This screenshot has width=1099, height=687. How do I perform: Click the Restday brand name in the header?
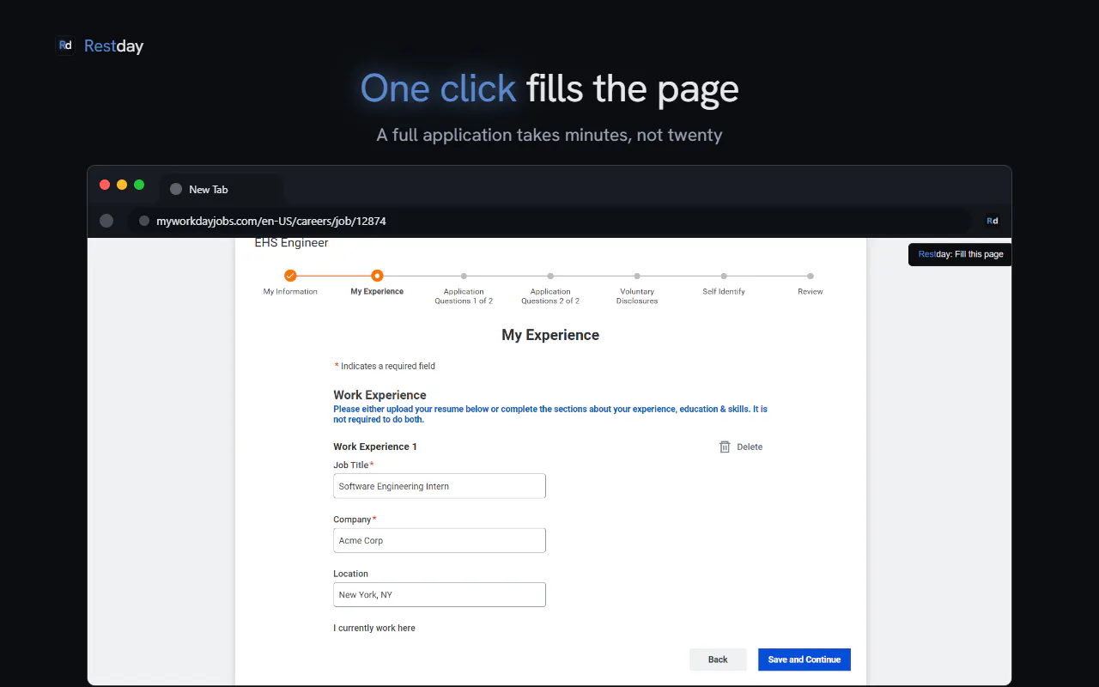113,46
